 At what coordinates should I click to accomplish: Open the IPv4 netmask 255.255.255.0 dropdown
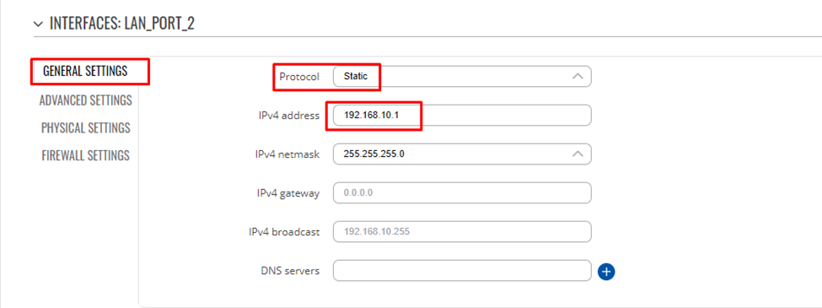[462, 154]
